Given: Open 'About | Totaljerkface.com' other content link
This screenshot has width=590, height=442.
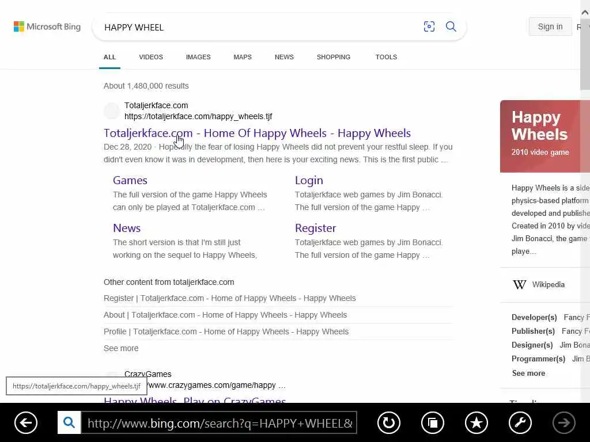Looking at the screenshot, I should click(225, 315).
